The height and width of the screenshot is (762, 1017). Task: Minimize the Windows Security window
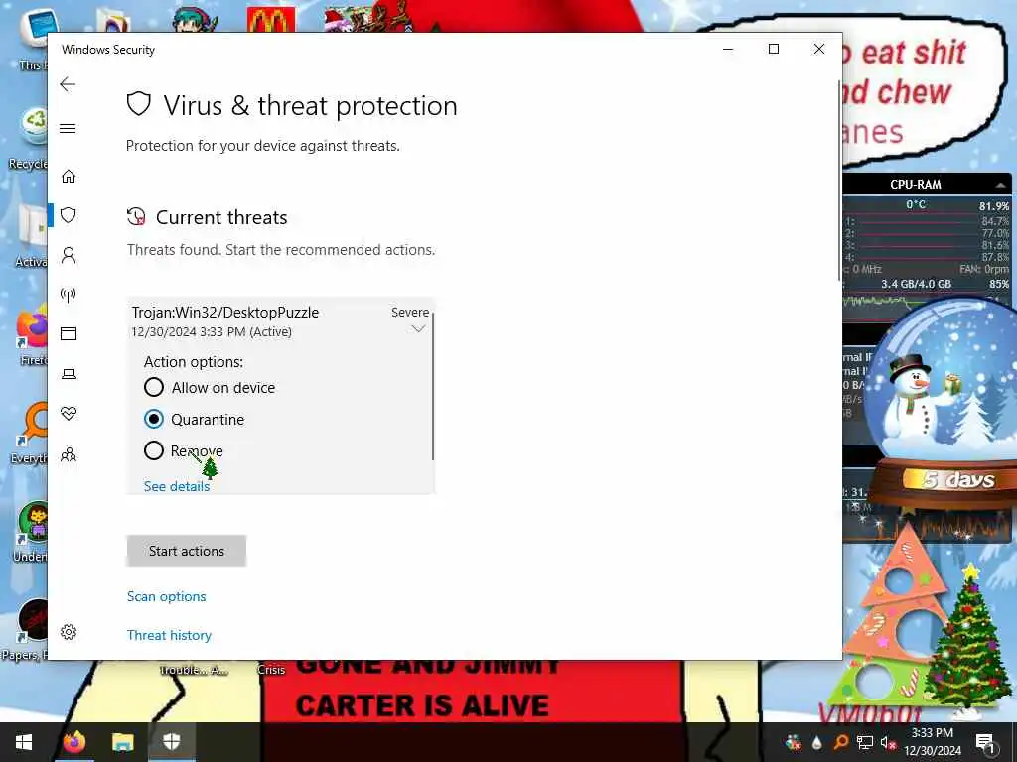728,50
